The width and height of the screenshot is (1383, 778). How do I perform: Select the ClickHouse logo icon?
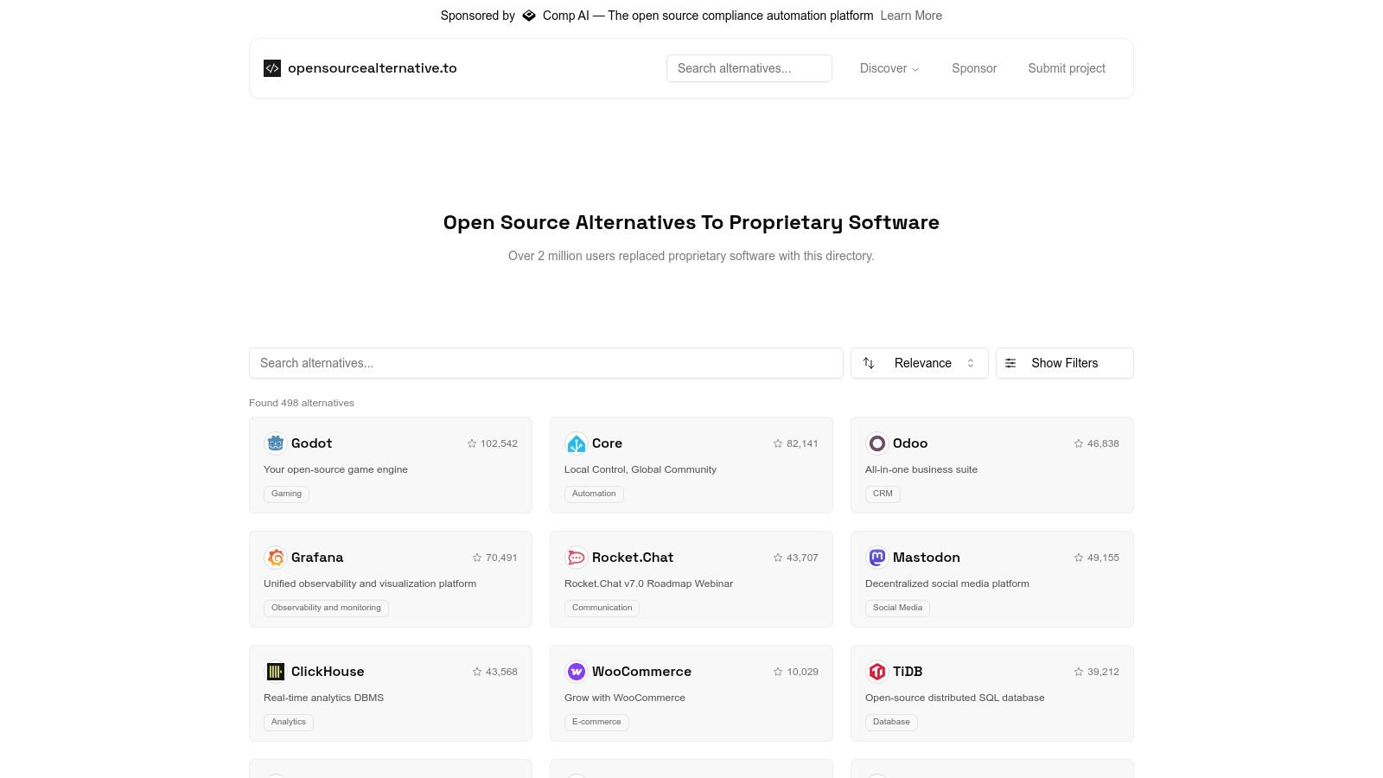coord(275,672)
